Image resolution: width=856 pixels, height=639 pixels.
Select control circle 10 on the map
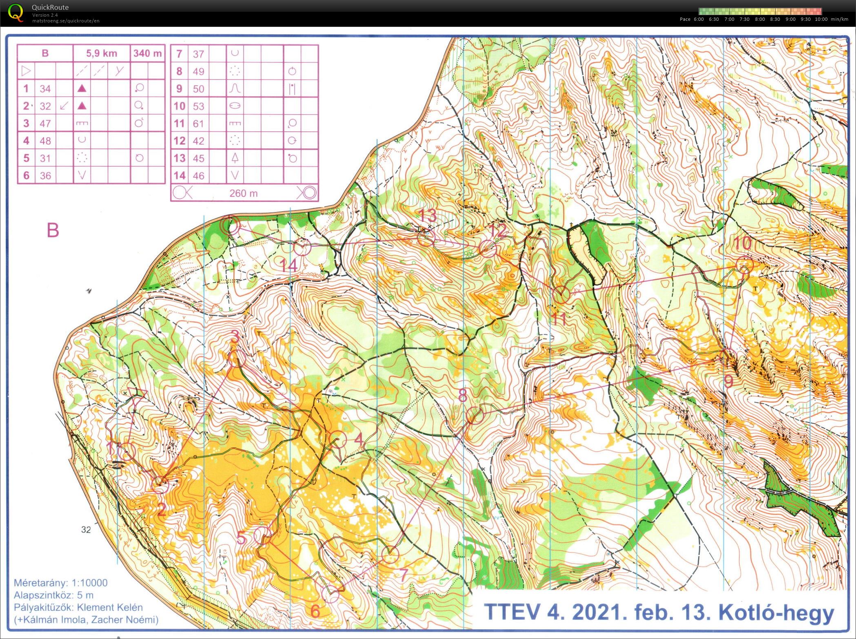[x=745, y=265]
